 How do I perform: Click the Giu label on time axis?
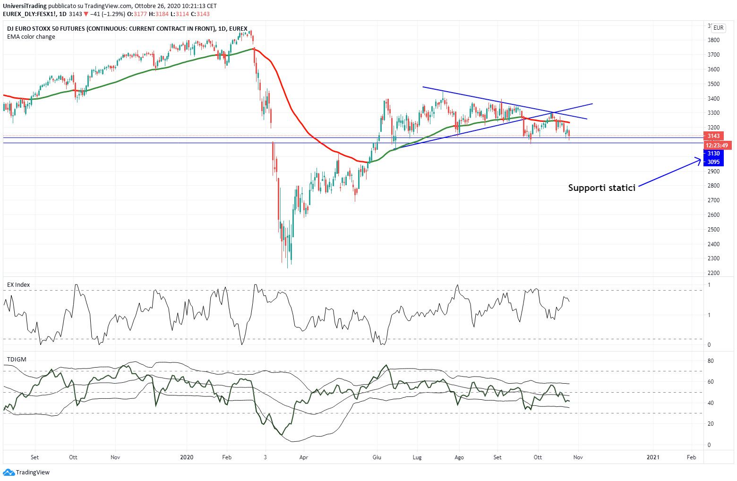[377, 457]
